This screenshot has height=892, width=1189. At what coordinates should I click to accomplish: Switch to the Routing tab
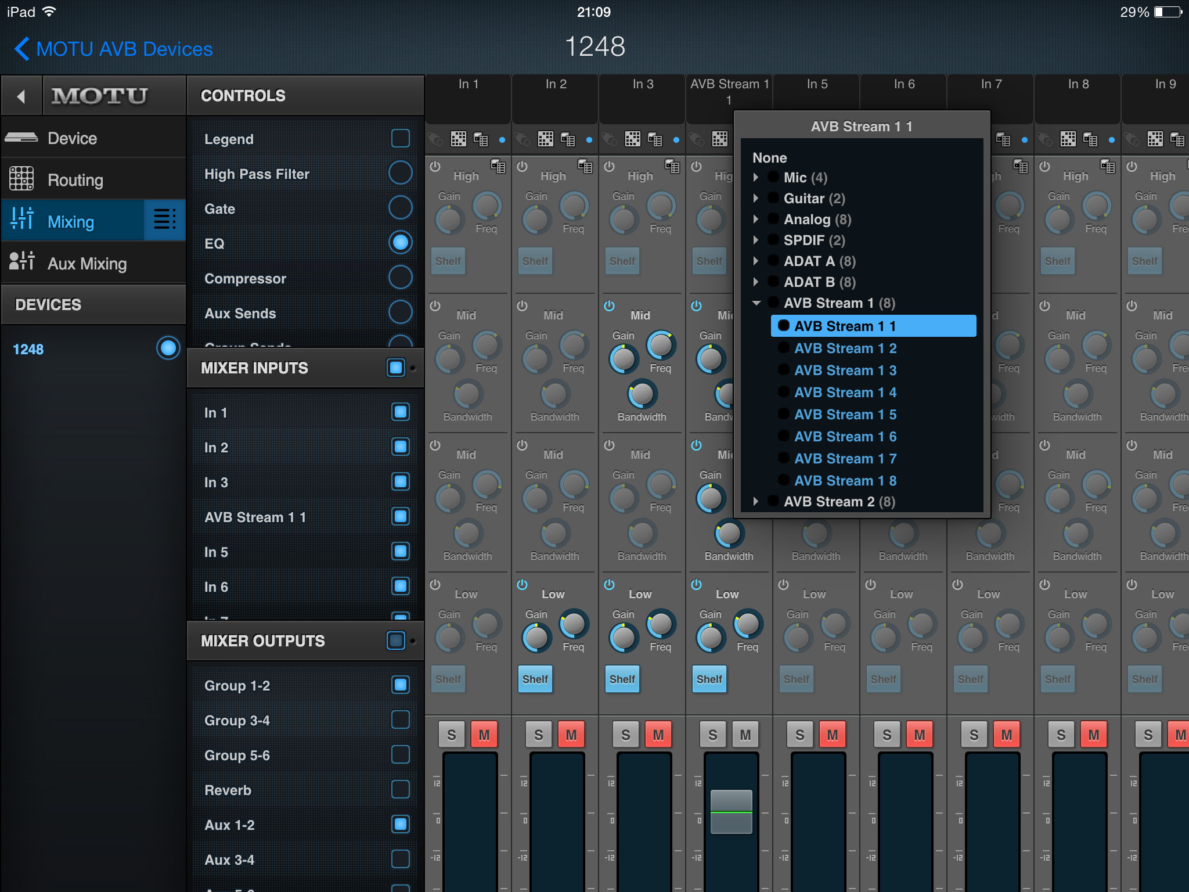coord(93,179)
